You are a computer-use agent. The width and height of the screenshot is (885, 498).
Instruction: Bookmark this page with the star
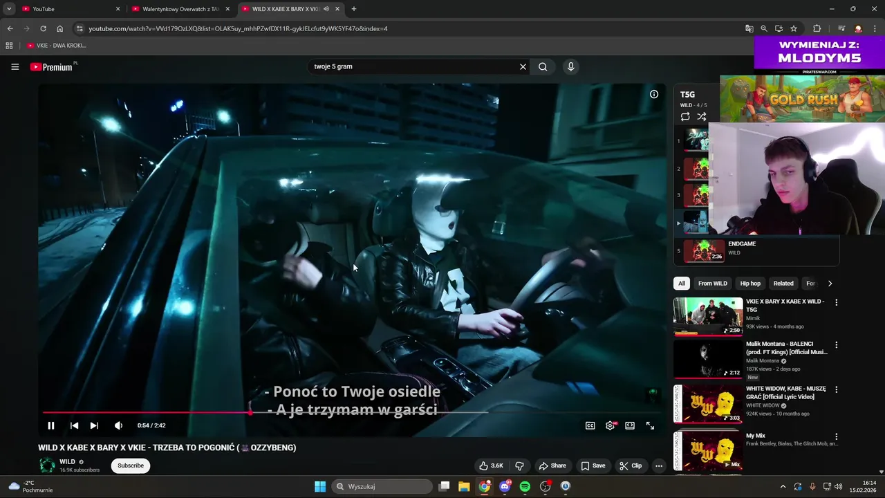coord(794,28)
